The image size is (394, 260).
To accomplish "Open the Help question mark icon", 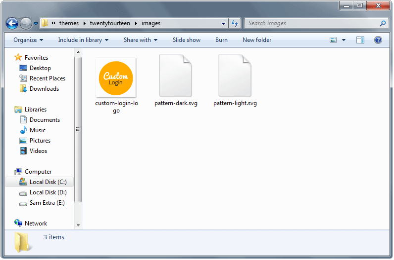I will (378, 40).
